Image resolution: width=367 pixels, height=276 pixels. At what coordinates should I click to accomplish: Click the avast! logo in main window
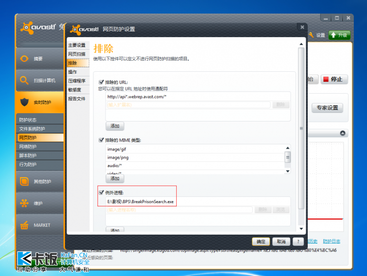38,27
